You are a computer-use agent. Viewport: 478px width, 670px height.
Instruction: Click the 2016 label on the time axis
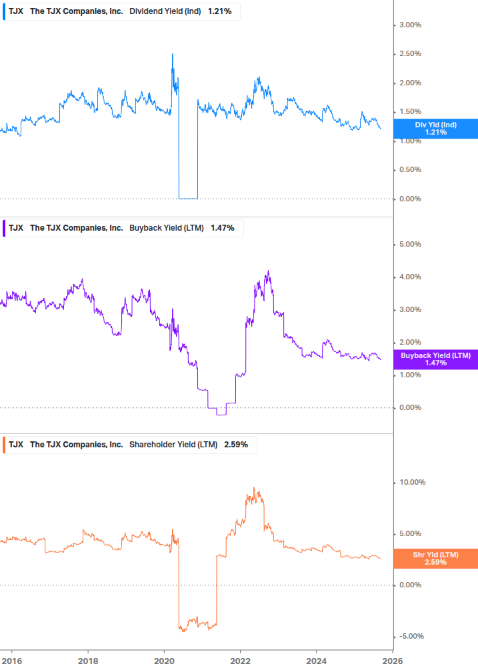tap(11, 661)
